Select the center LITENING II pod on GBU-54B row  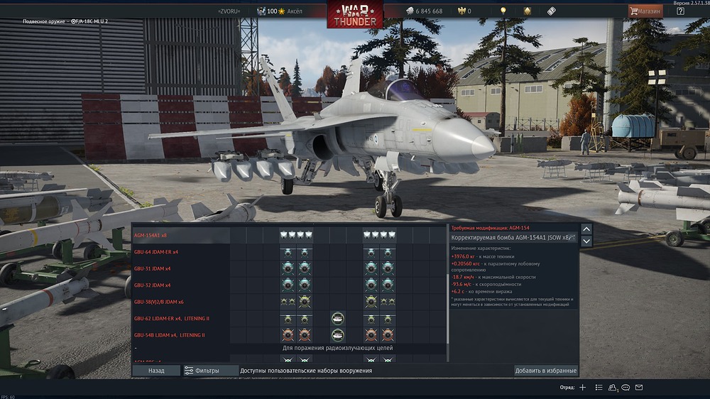tap(337, 335)
